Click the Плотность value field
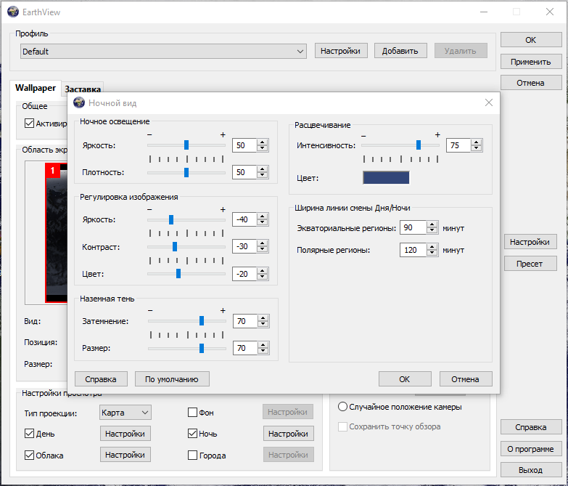 (244, 172)
